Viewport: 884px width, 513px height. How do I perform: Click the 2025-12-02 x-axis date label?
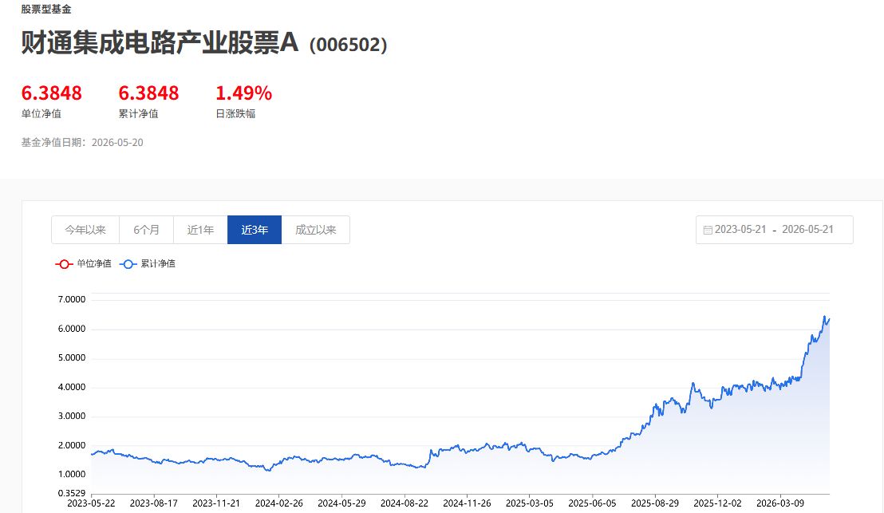717,503
